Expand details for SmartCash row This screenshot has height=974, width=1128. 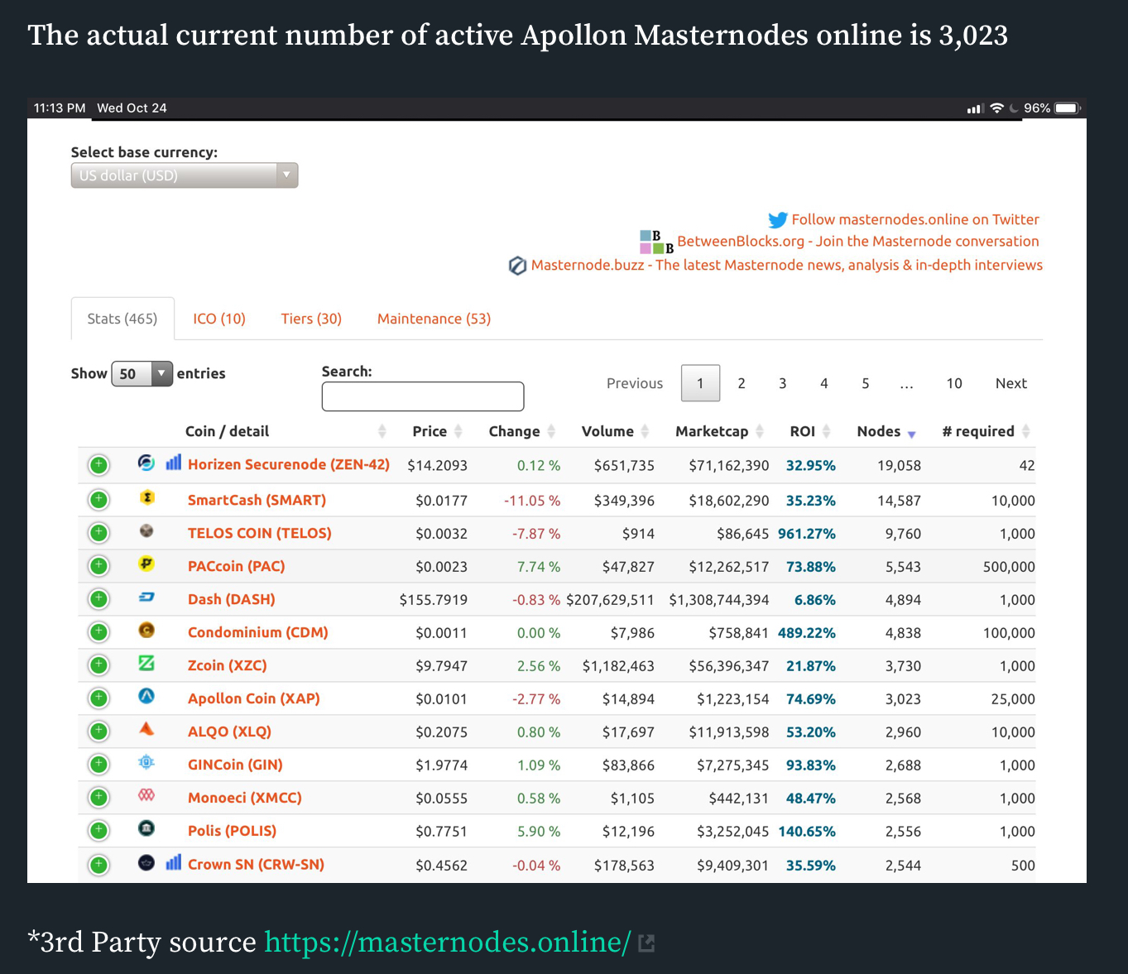(x=98, y=500)
